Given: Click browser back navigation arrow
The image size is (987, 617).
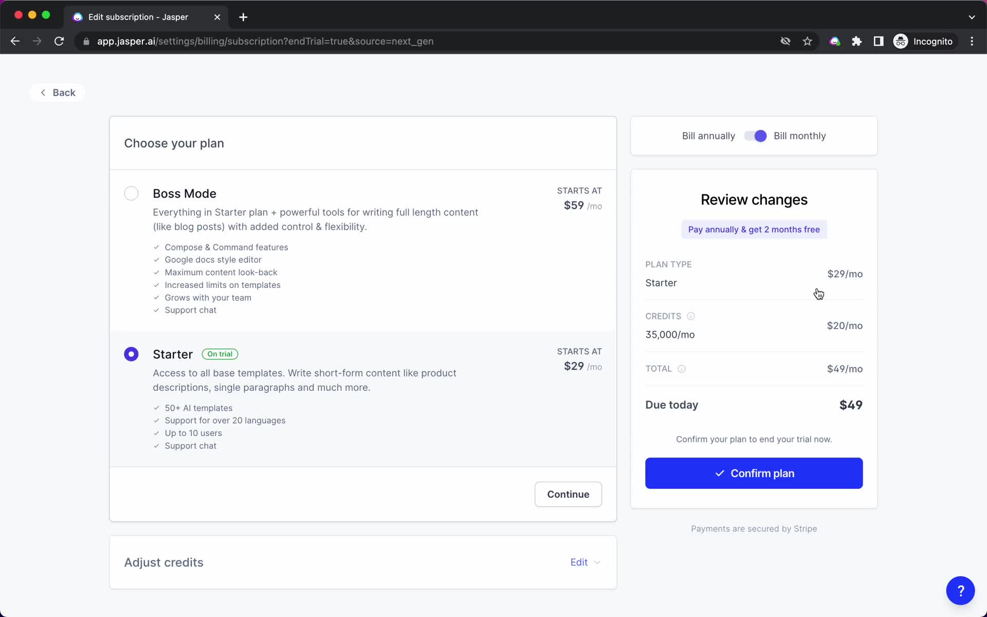Looking at the screenshot, I should pyautogui.click(x=14, y=41).
